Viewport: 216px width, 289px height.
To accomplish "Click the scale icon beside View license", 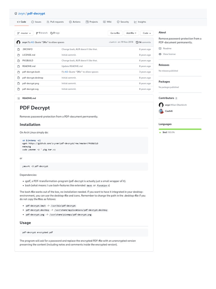I will coord(160,54).
